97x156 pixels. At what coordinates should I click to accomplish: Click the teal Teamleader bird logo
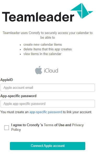82,11
